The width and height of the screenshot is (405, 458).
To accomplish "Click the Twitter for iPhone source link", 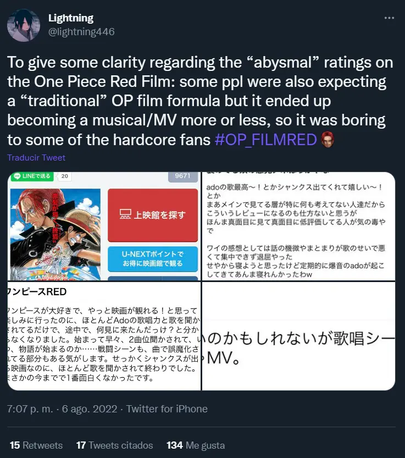I will point(167,409).
